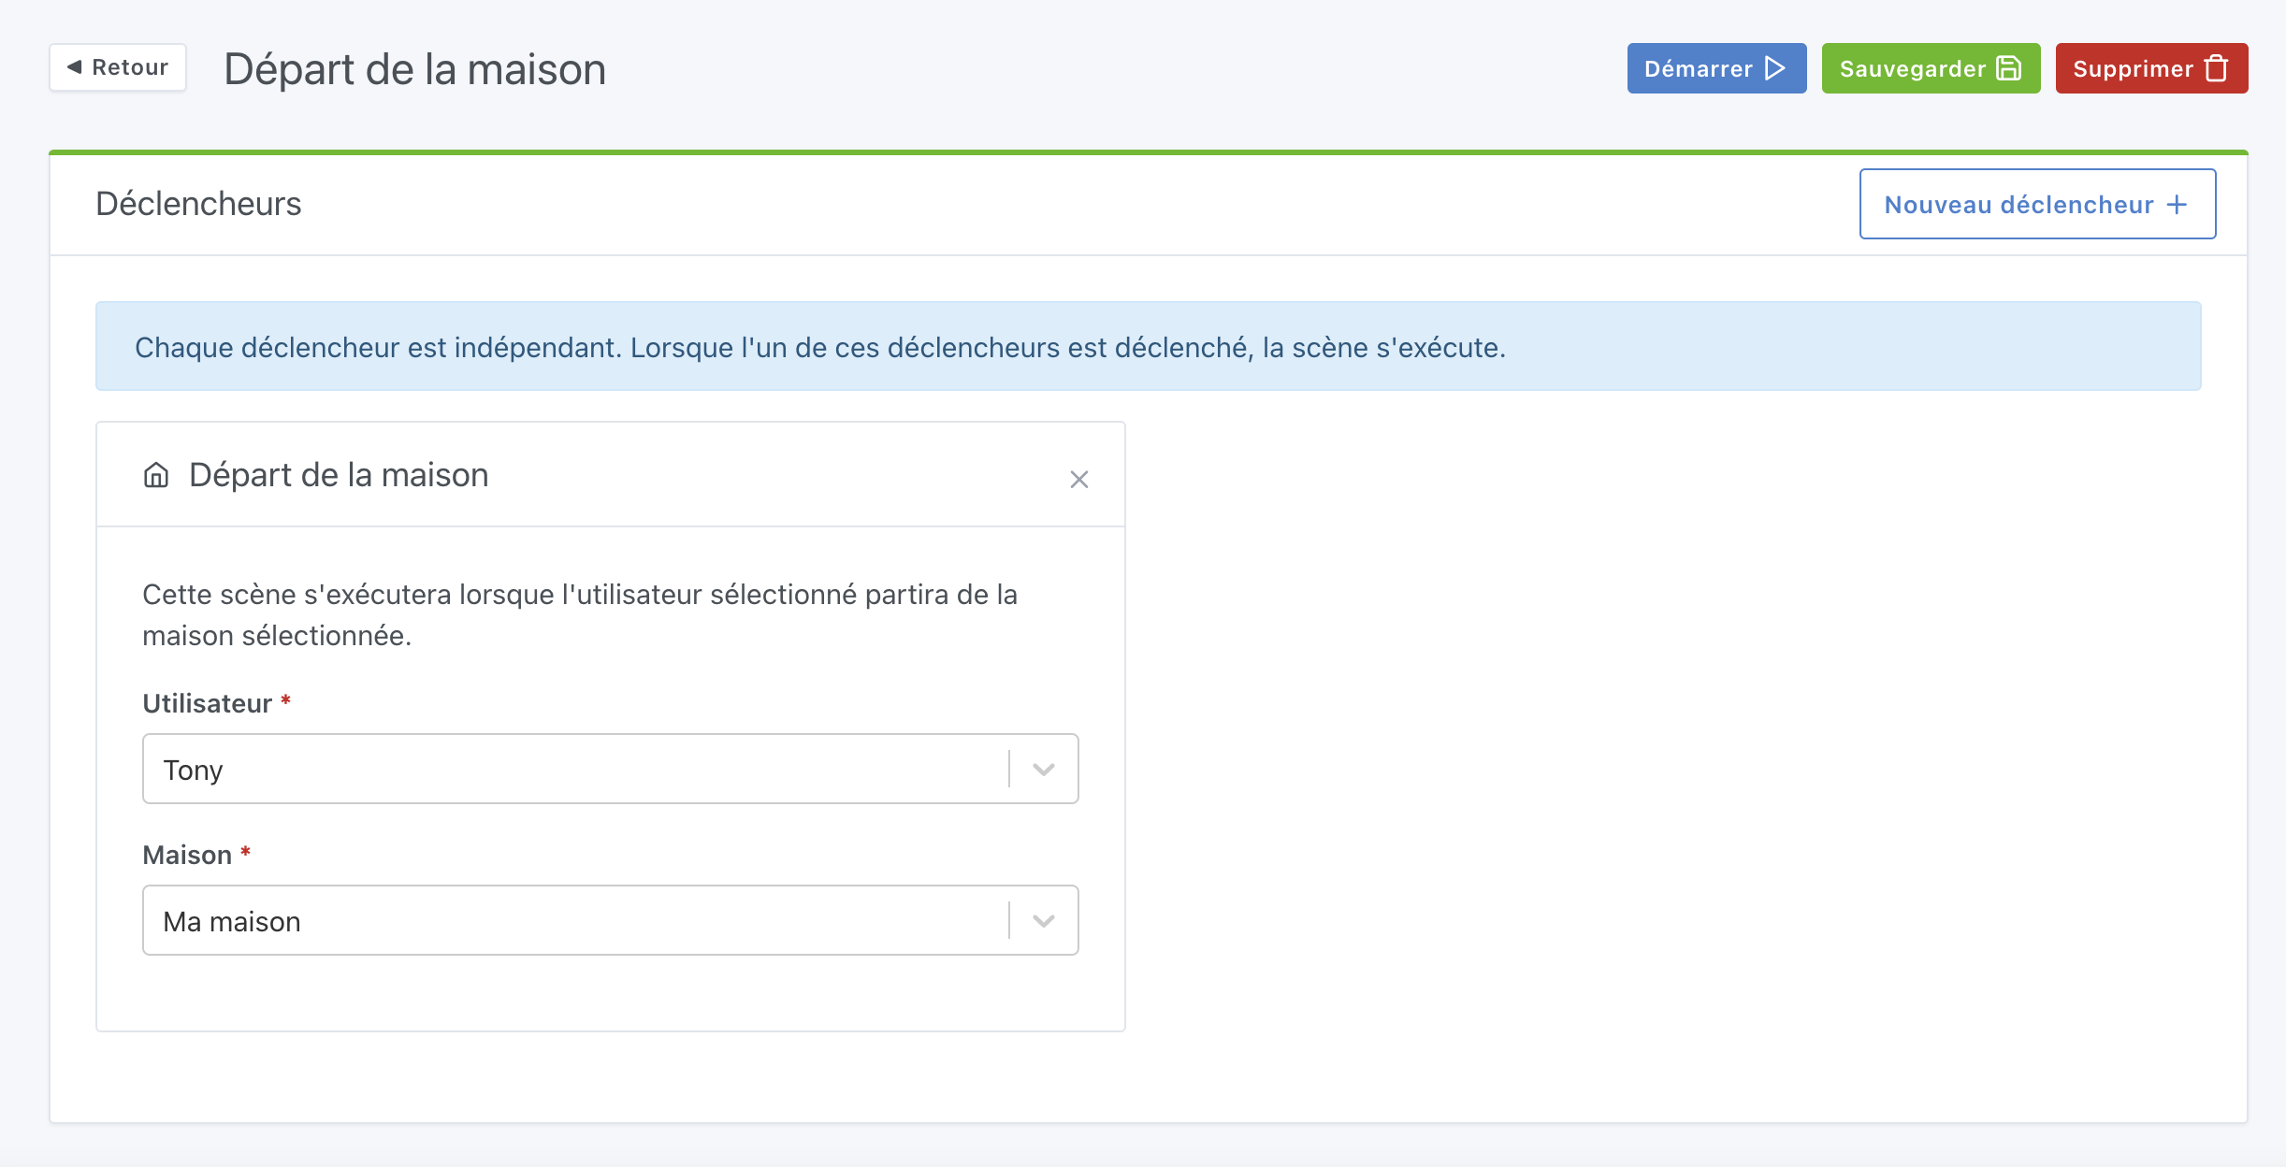Viewport: 2286px width, 1167px height.
Task: Click the blue info banner about déclencheurs
Action: (1148, 346)
